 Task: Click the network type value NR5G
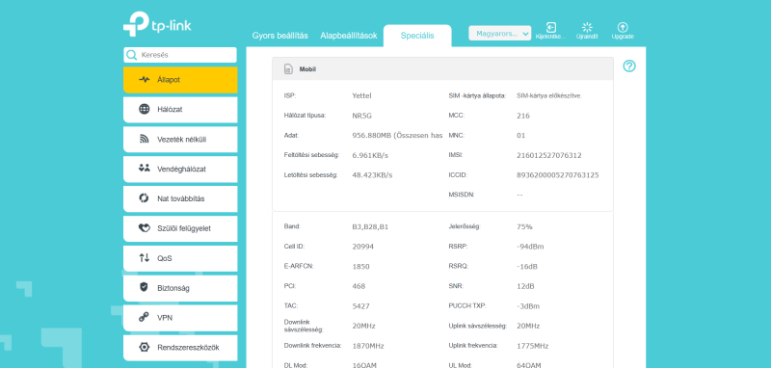click(x=362, y=116)
